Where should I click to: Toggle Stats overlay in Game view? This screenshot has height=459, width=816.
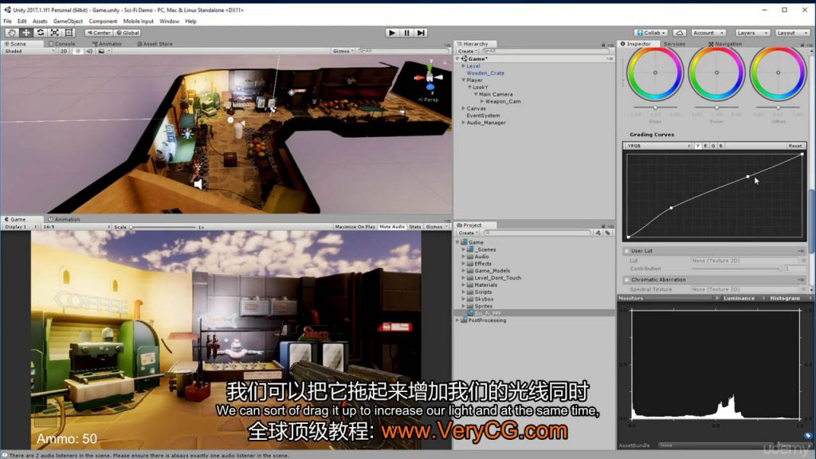414,227
